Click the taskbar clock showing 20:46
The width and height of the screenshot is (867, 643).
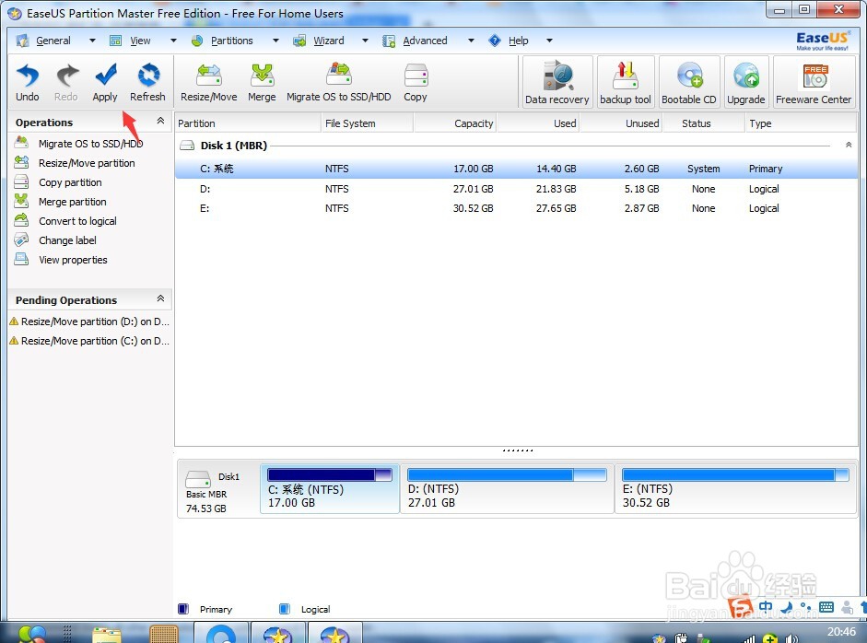pos(841,631)
